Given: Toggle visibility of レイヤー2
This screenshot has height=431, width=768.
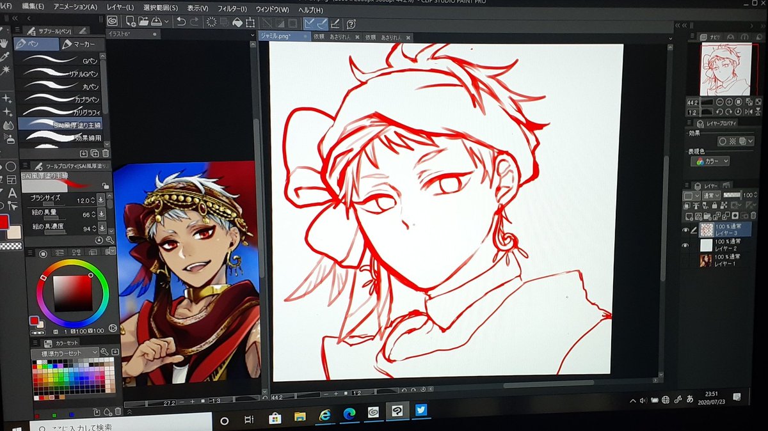Looking at the screenshot, I should [x=685, y=246].
